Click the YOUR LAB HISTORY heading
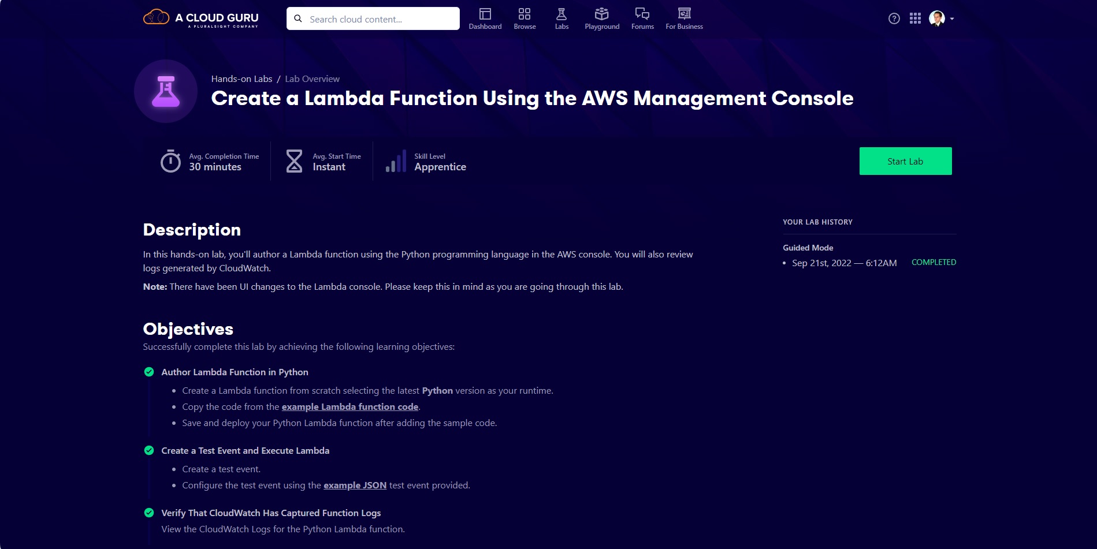The width and height of the screenshot is (1097, 549). pyautogui.click(x=817, y=222)
